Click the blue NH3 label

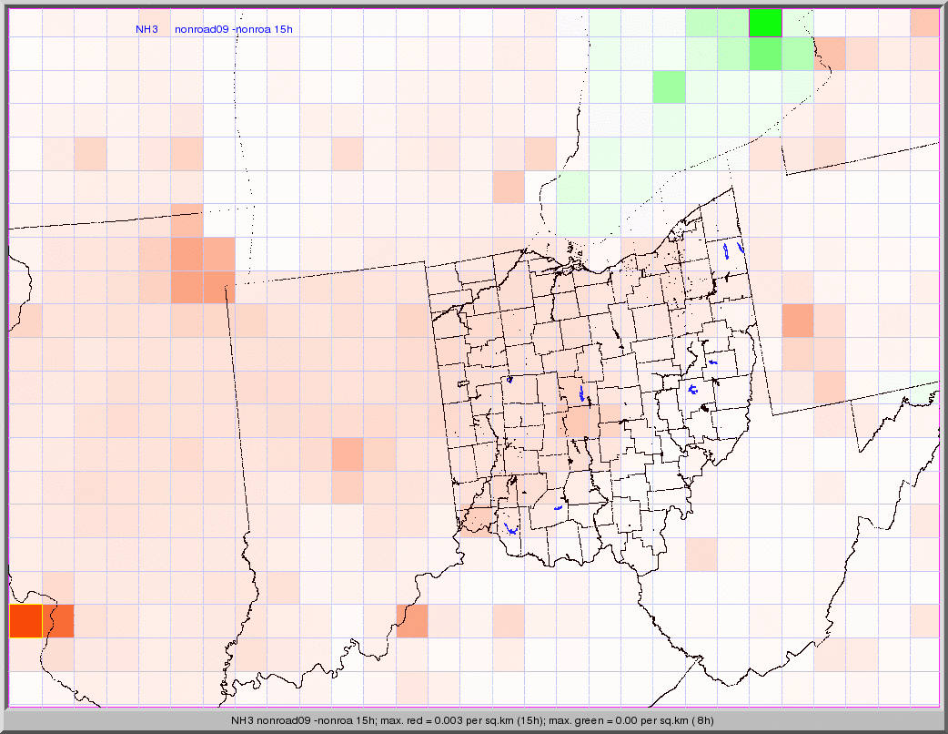click(x=146, y=29)
